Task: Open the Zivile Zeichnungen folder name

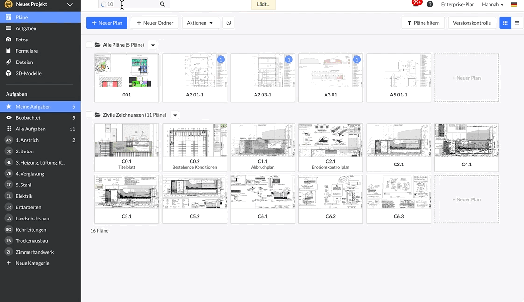Action: point(123,115)
